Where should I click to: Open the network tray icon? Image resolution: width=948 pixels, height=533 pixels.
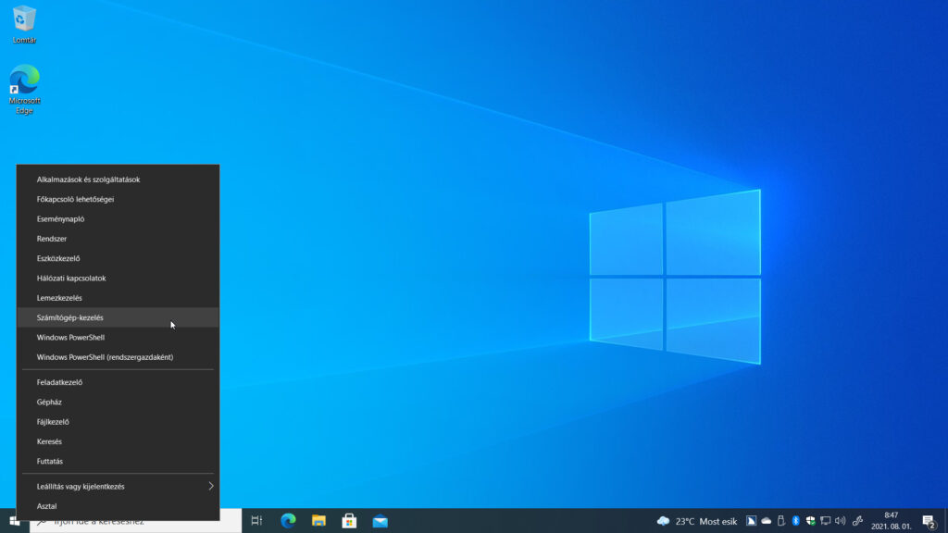pyautogui.click(x=825, y=521)
